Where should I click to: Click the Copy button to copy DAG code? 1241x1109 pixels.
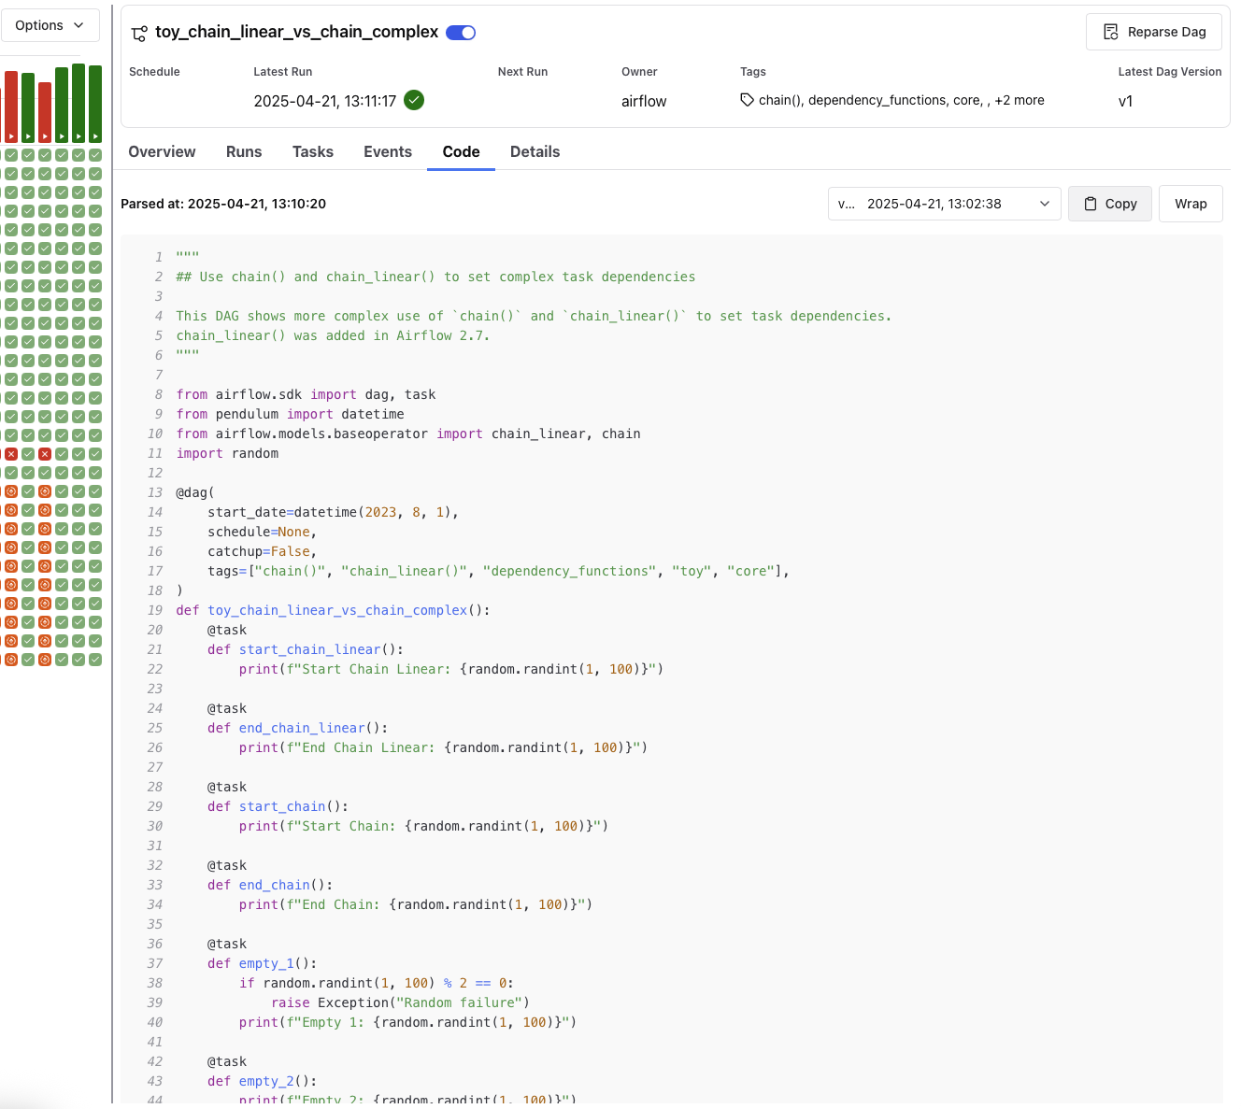coord(1110,203)
